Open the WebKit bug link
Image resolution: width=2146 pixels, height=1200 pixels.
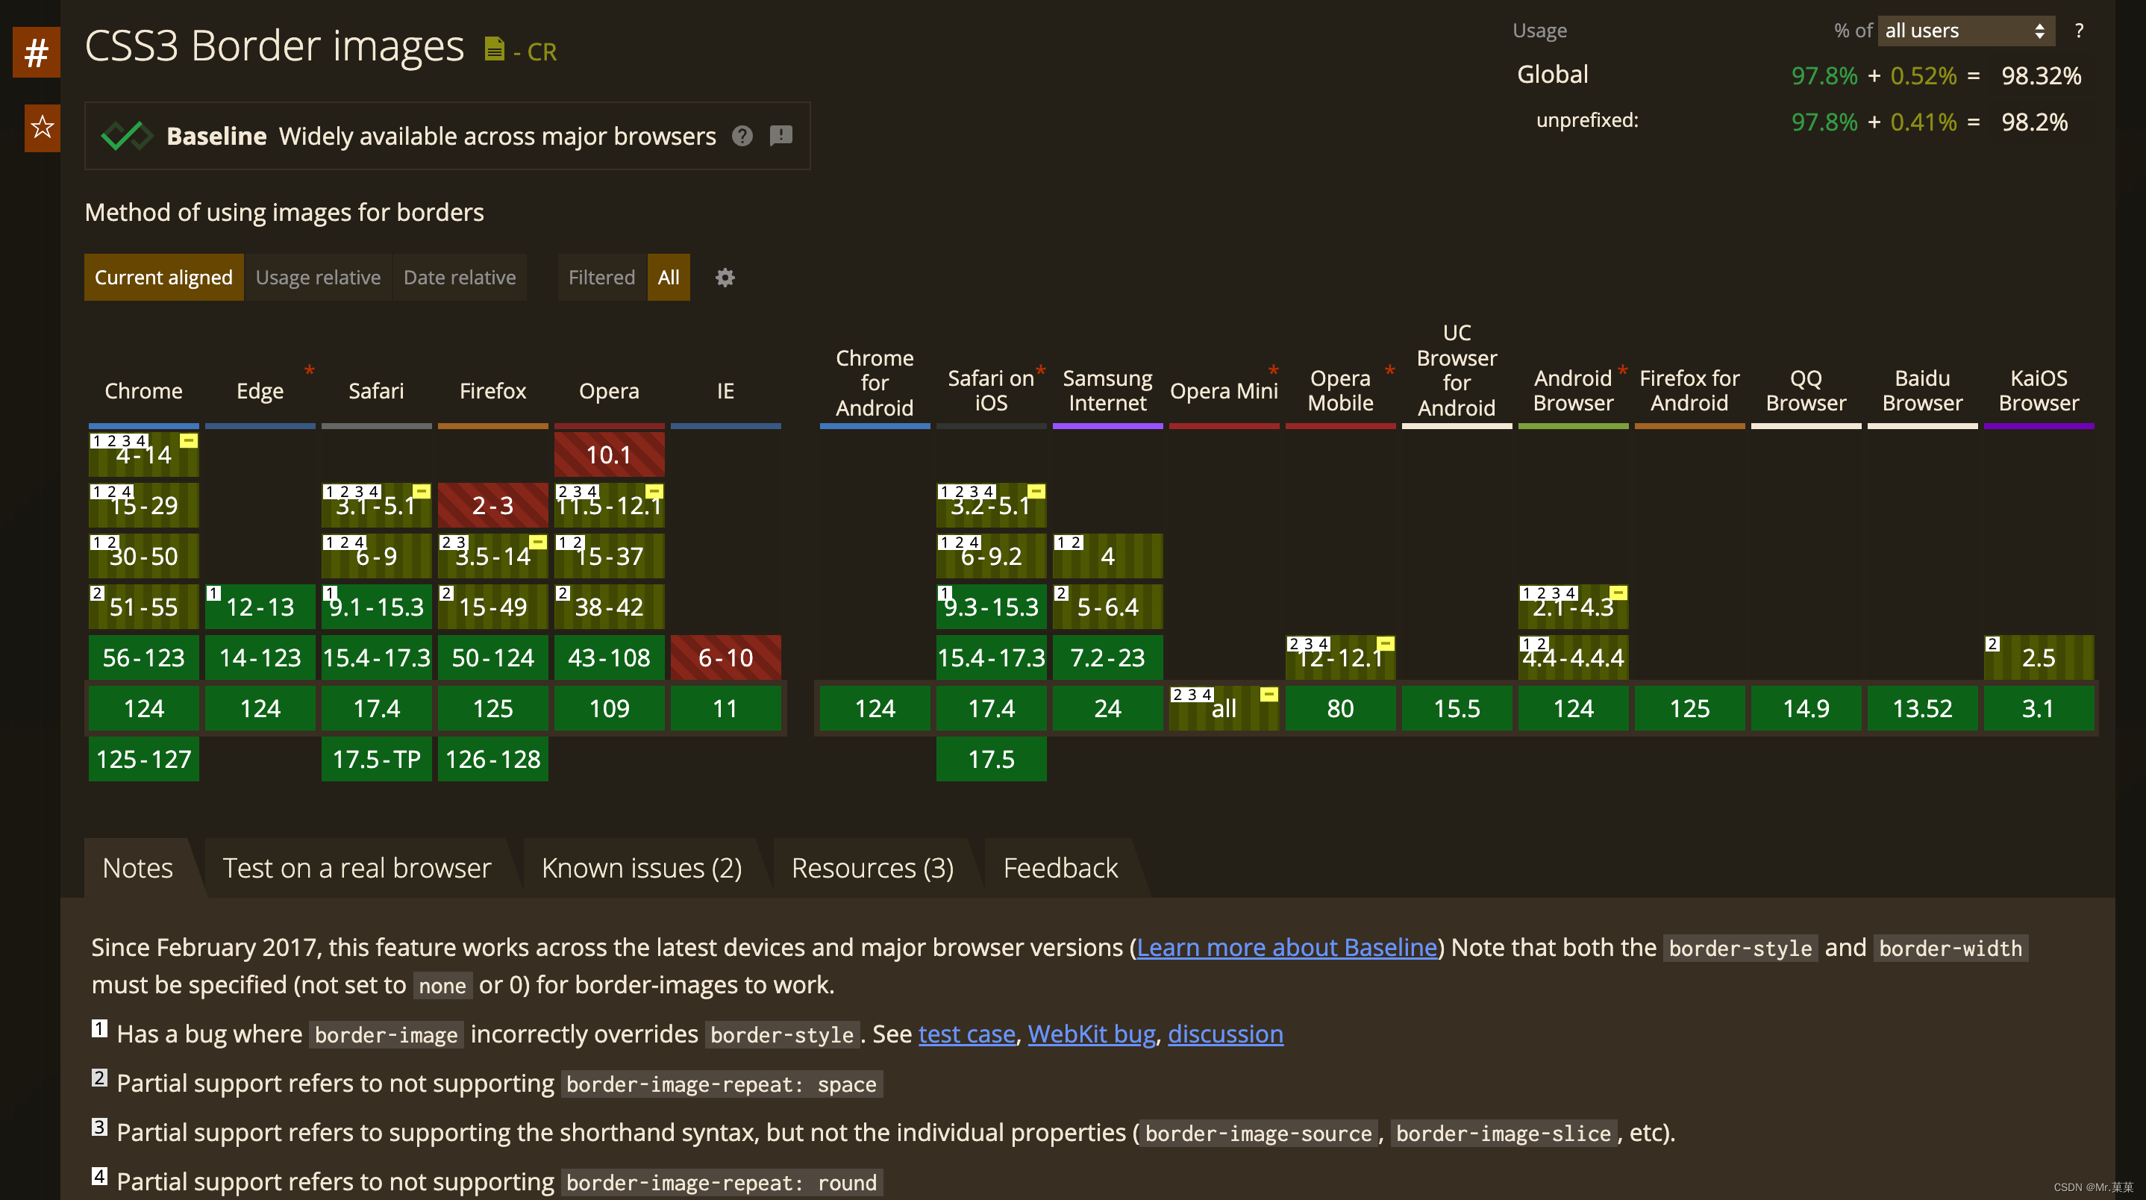pyautogui.click(x=1092, y=1034)
